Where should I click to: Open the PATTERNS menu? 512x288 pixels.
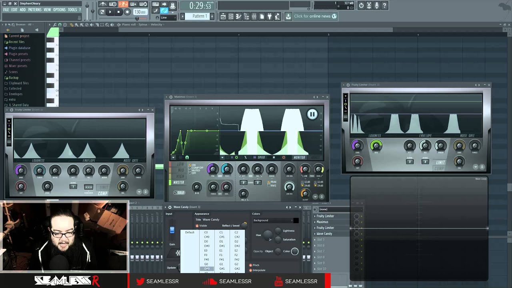coord(35,10)
